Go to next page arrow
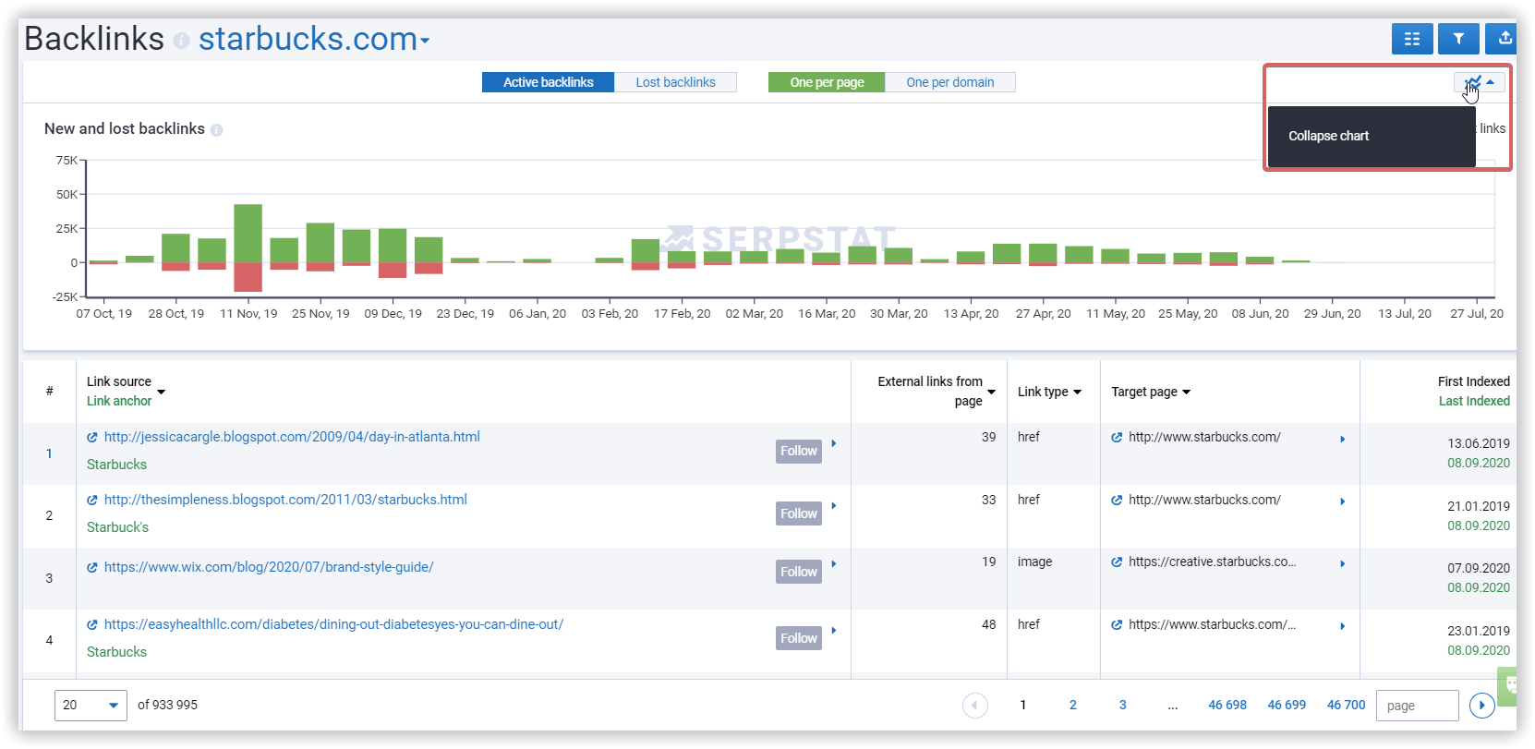The height and width of the screenshot is (749, 1535). click(1482, 706)
